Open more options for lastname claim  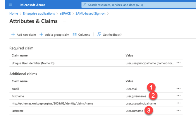pyautogui.click(x=178, y=111)
